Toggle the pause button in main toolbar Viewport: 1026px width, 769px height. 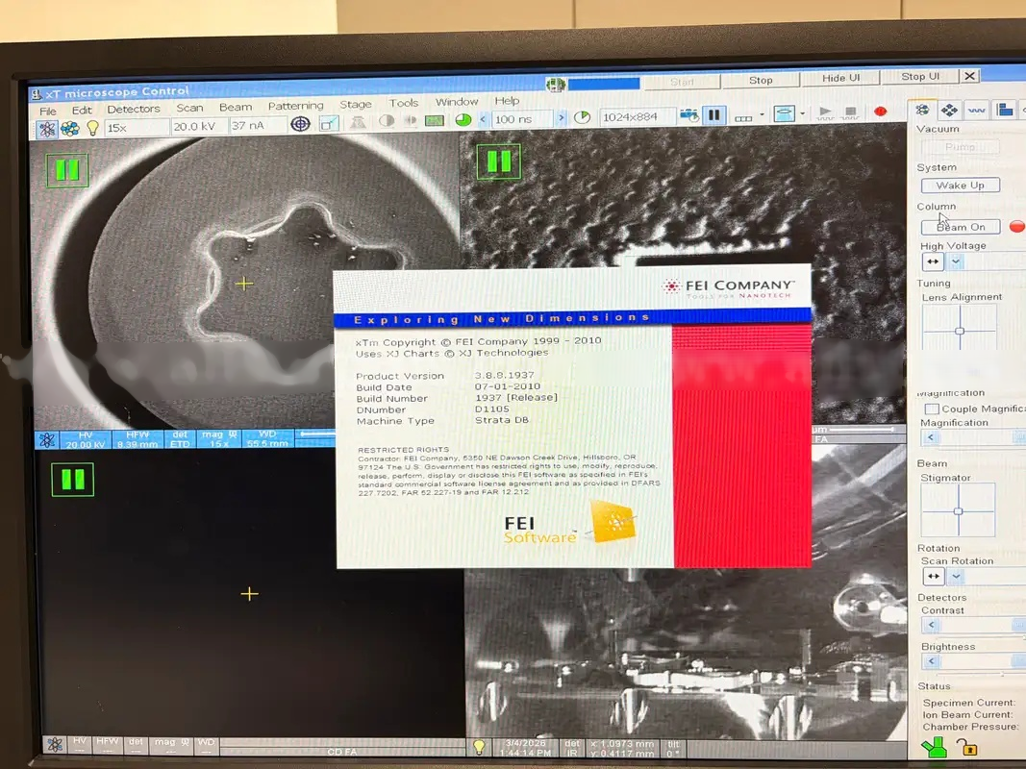[713, 115]
